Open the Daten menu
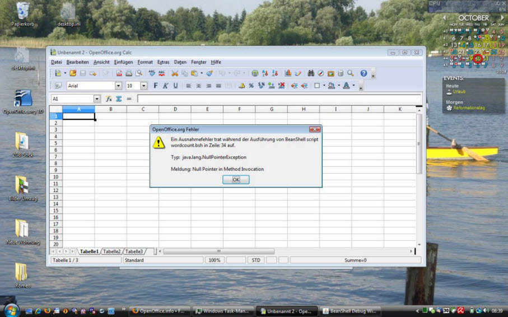This screenshot has width=508, height=317. pyautogui.click(x=180, y=62)
